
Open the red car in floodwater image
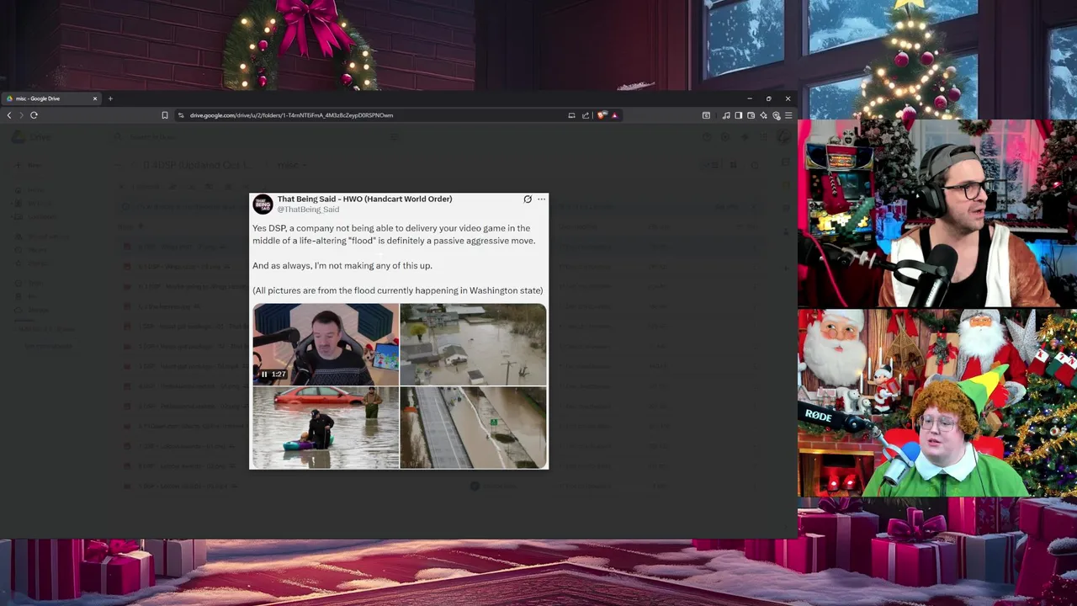326,428
